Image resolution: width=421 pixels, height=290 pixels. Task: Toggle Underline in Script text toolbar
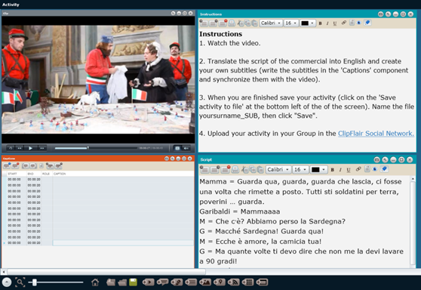tap(349, 170)
